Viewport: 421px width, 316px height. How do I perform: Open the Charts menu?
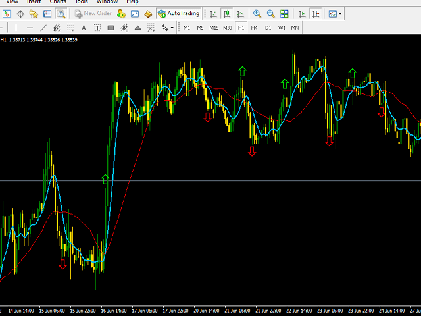tap(58, 1)
